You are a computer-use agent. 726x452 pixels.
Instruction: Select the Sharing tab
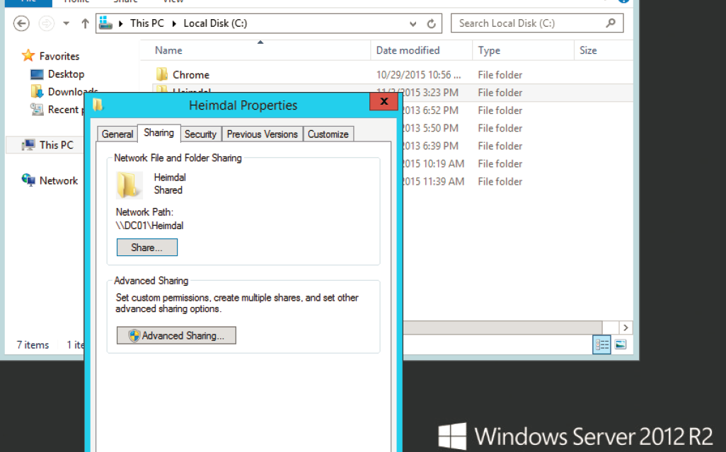pyautogui.click(x=159, y=132)
